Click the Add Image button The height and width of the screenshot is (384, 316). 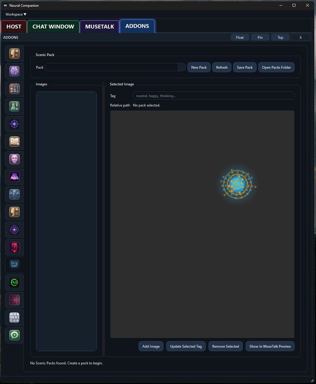[151, 346]
